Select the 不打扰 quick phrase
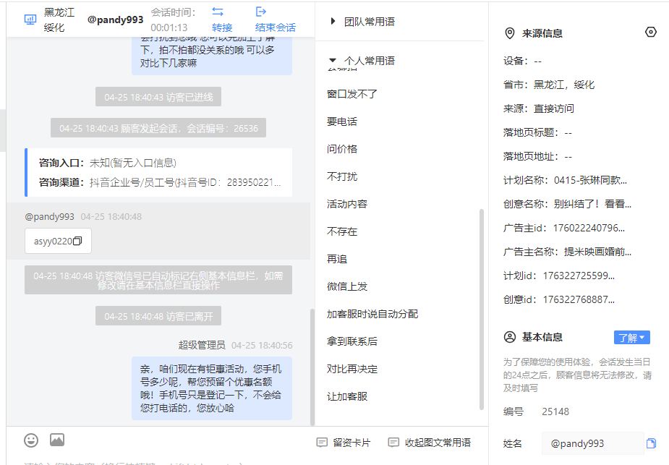669x465 pixels. 342,176
